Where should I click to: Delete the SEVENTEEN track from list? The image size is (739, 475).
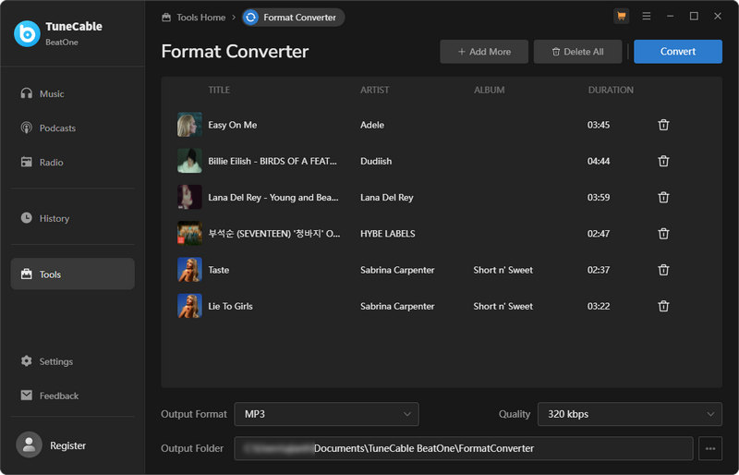(663, 234)
